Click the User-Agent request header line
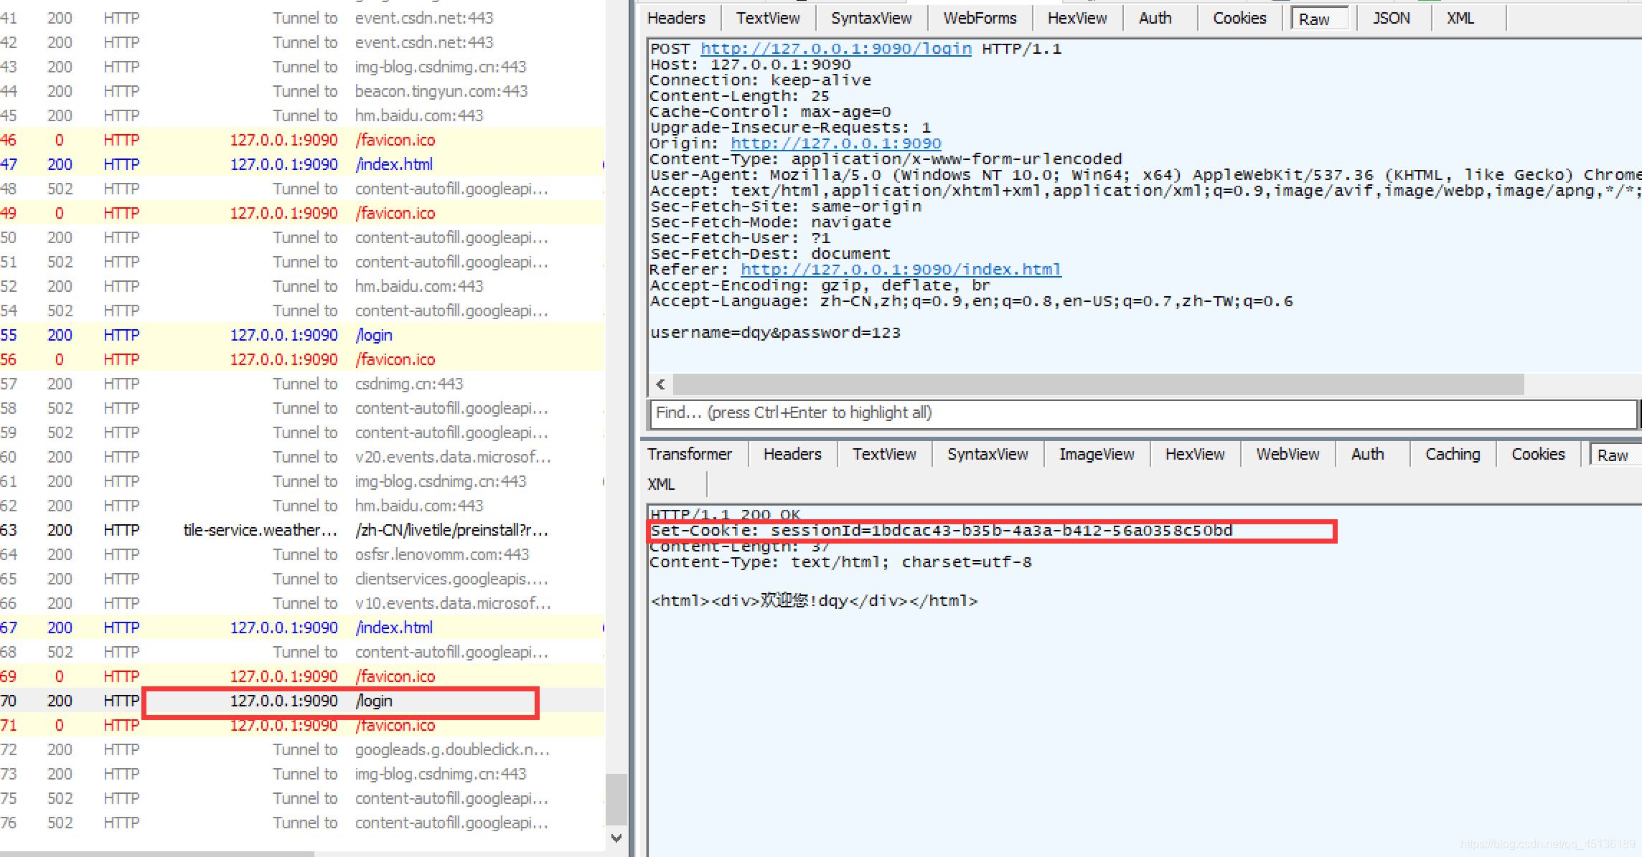Screen dimensions: 1642x857 click(1145, 175)
